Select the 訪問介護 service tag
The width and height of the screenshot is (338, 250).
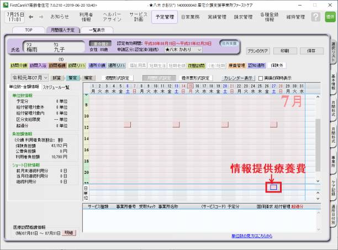pyautogui.click(x=18, y=65)
